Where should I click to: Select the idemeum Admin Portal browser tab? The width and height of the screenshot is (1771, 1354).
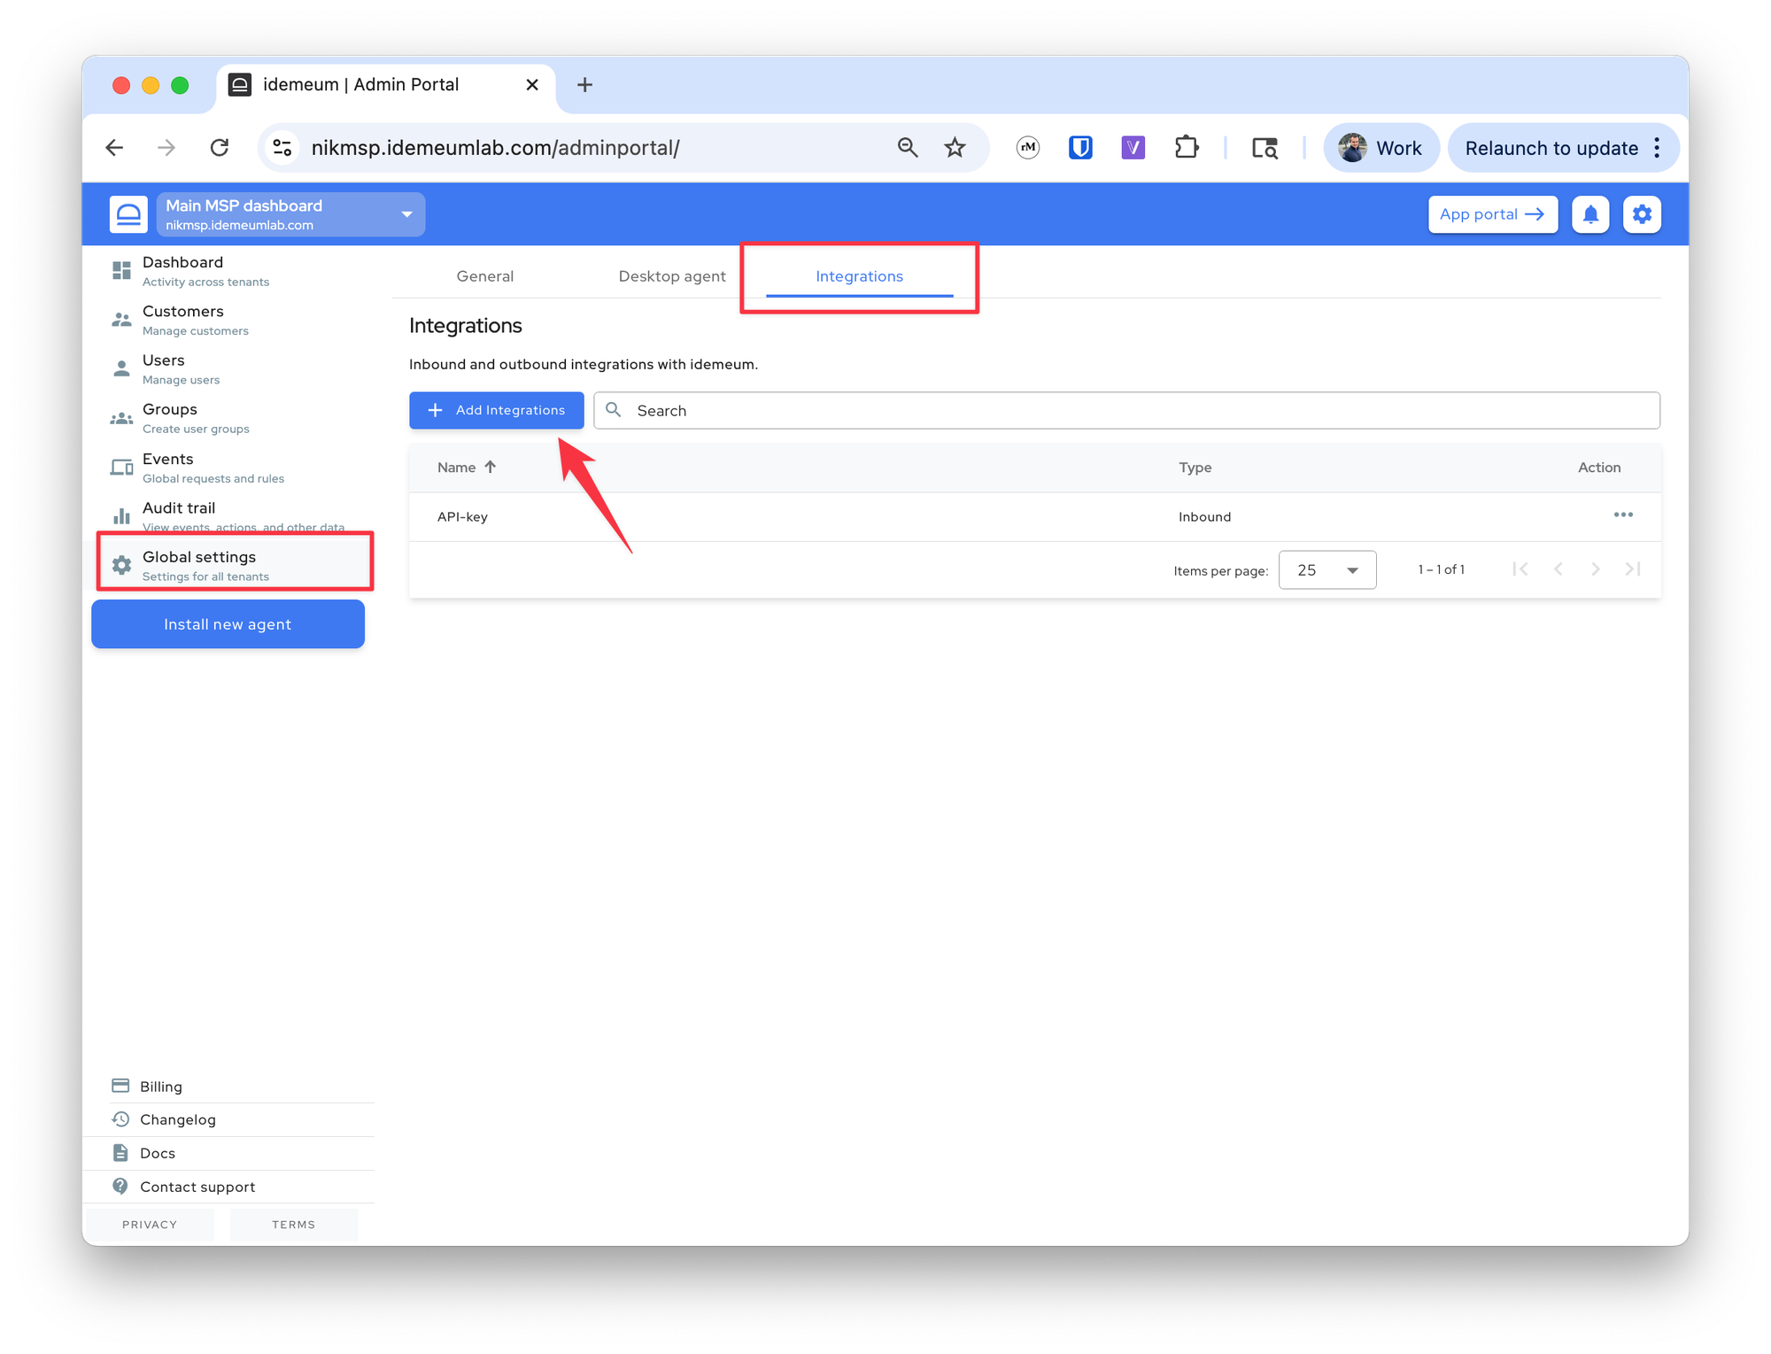[385, 85]
